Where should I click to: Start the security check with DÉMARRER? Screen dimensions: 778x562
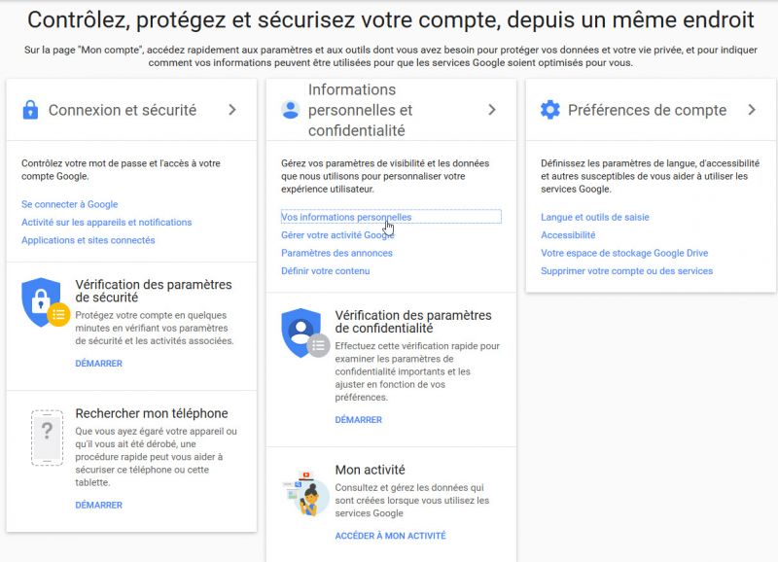(99, 363)
